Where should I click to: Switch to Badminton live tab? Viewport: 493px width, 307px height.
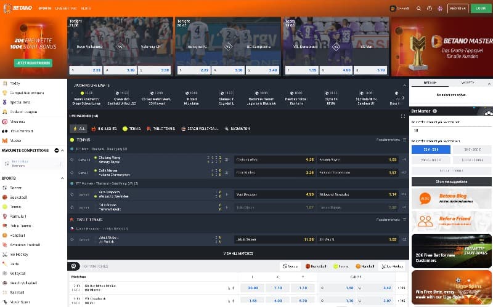point(237,129)
